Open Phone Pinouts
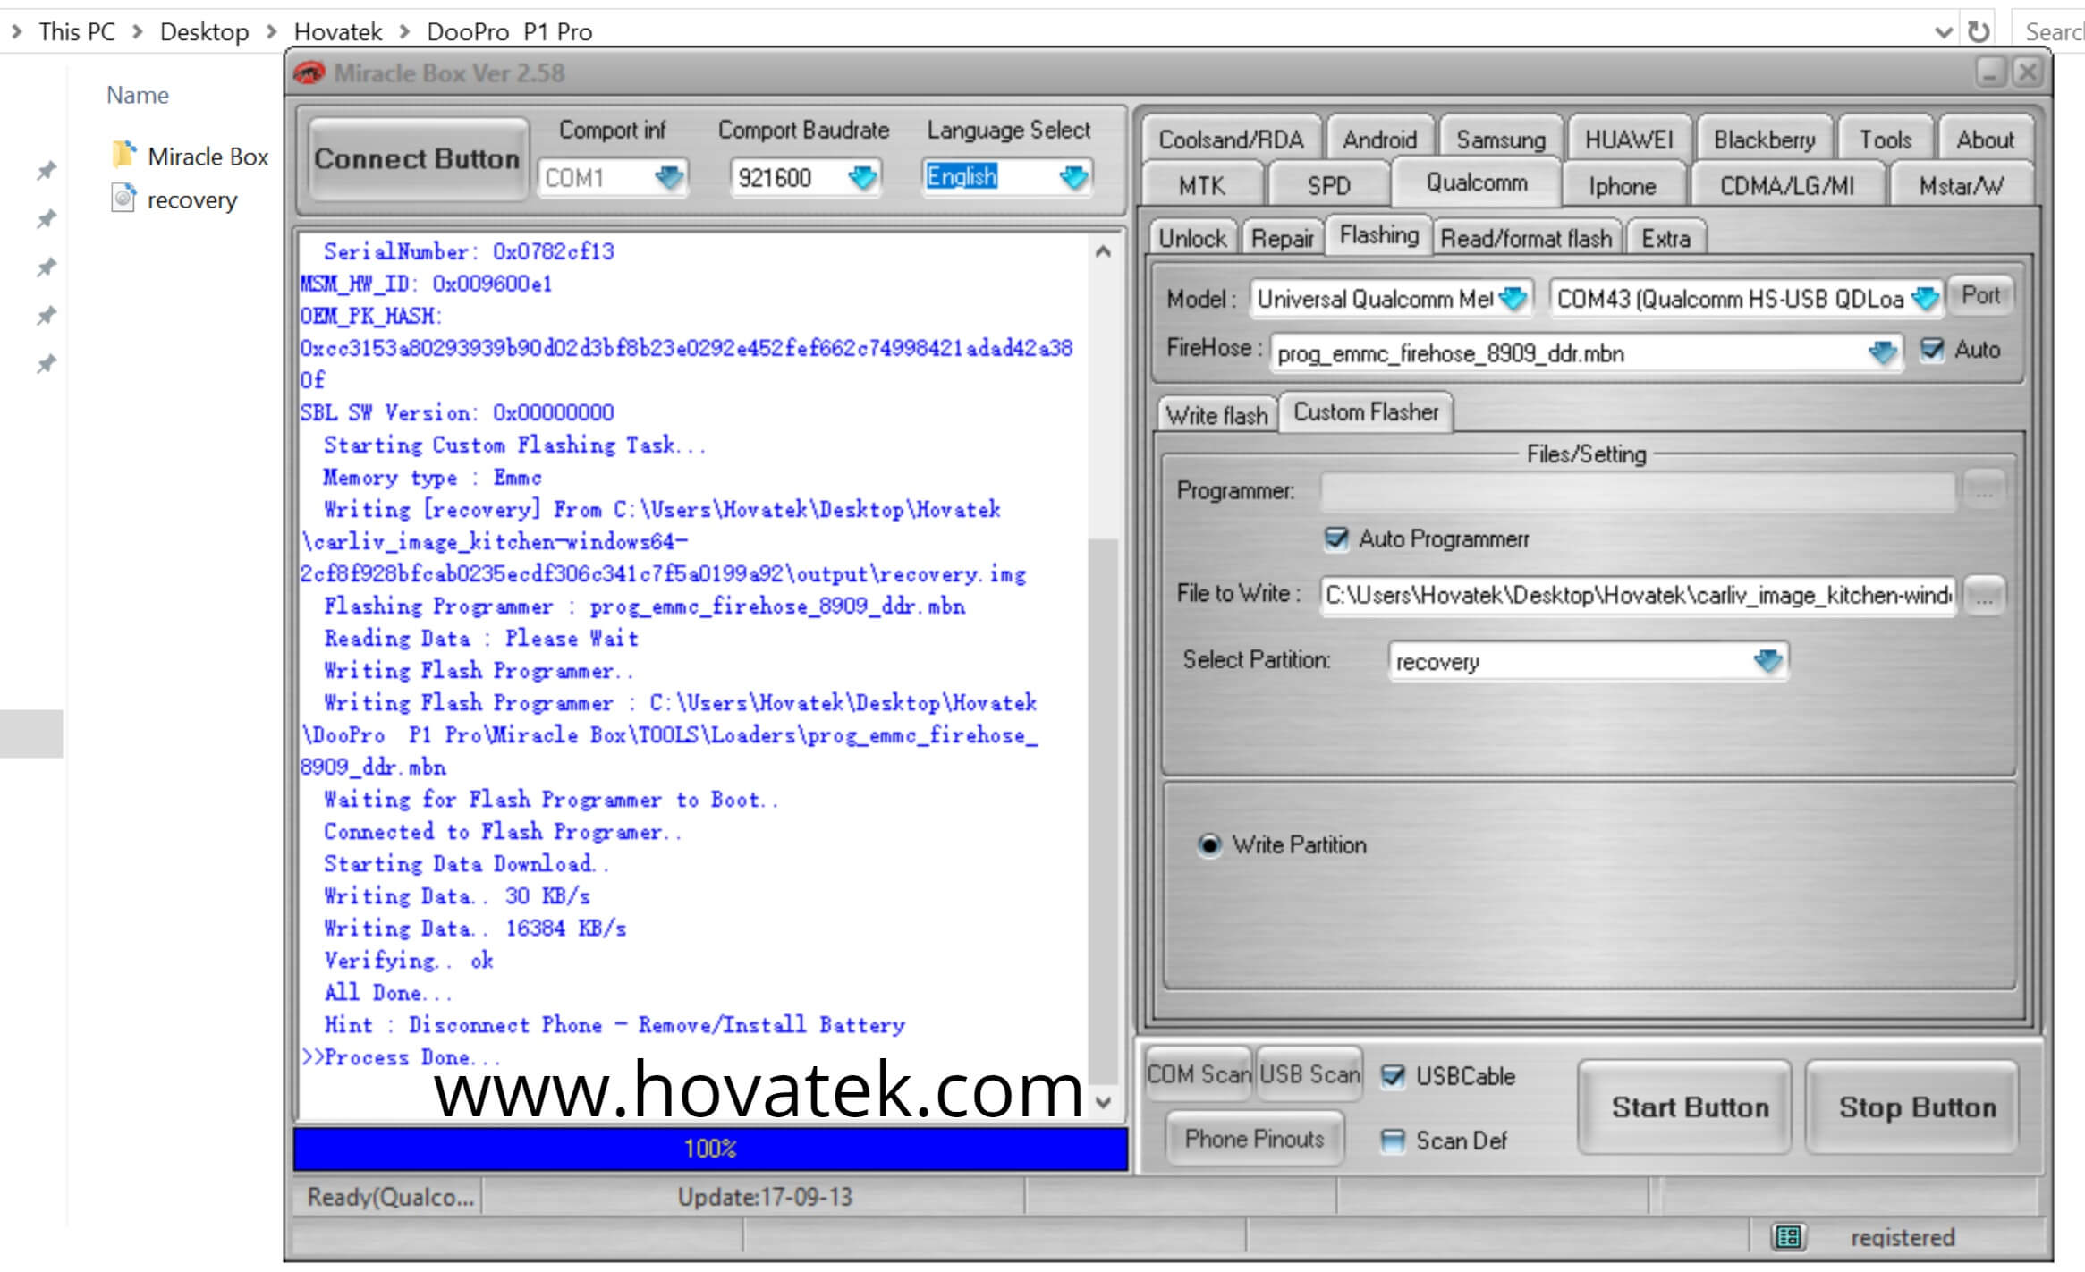Image resolution: width=2085 pixels, height=1272 pixels. [1255, 1139]
